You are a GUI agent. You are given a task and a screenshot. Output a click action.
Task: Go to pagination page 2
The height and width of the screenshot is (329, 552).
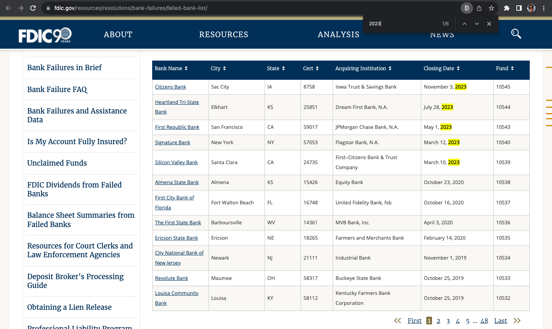(x=438, y=321)
